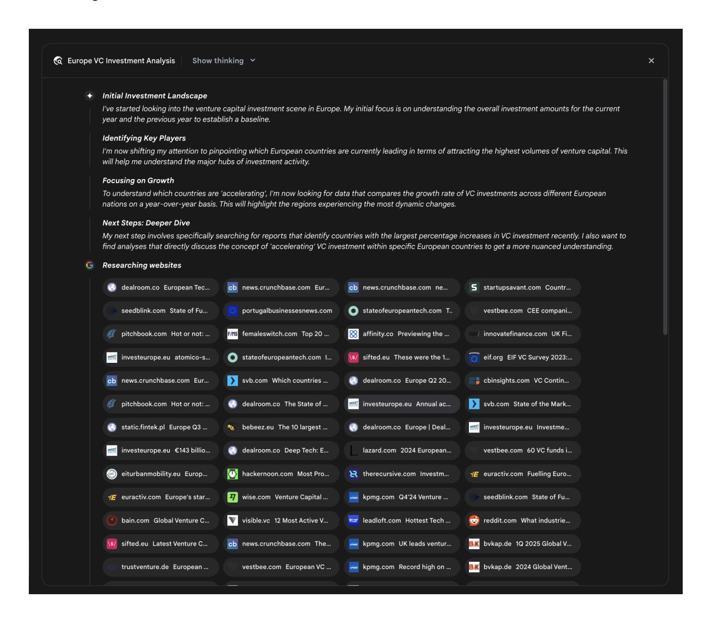Click the sparkle icon beside Initial Investment Landscape
Screen dimensions: 711x623
[x=90, y=96]
